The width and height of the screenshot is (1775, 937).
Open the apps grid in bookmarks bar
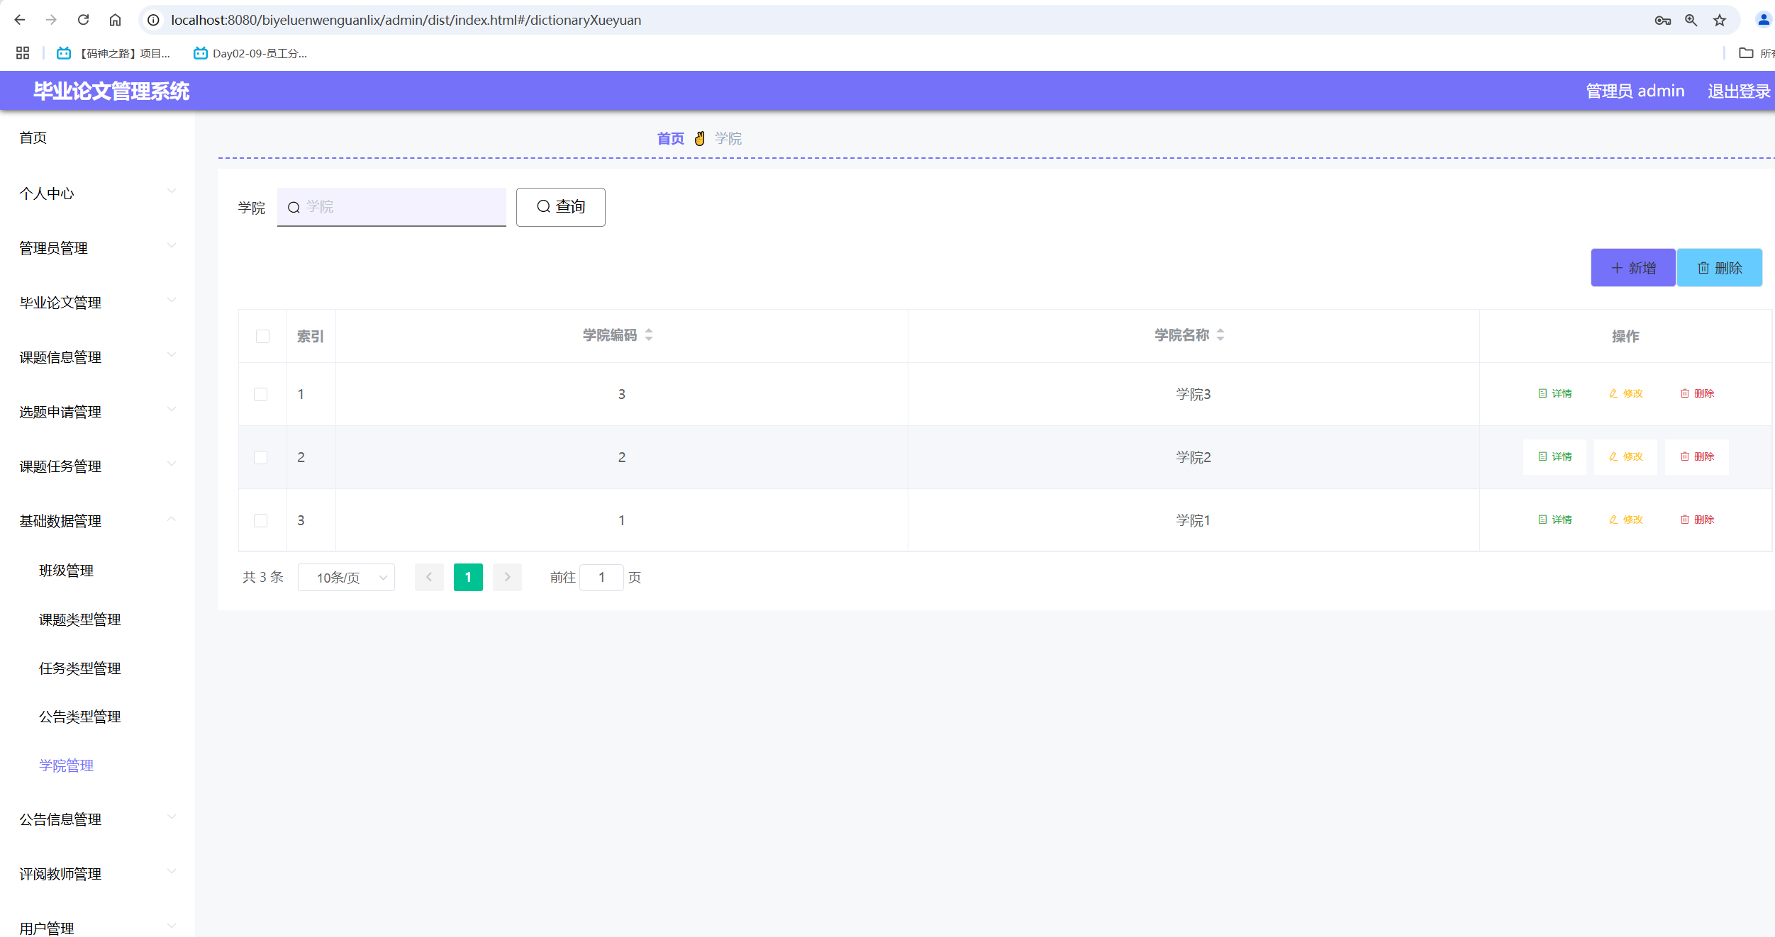click(23, 53)
